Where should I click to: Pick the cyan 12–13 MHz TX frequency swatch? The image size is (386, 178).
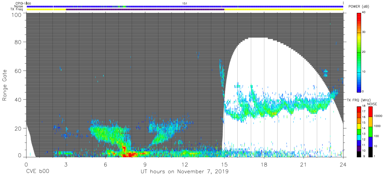pos(359,137)
